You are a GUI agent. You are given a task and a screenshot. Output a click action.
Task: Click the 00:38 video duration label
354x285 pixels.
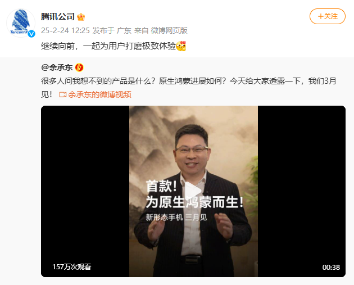click(x=331, y=268)
